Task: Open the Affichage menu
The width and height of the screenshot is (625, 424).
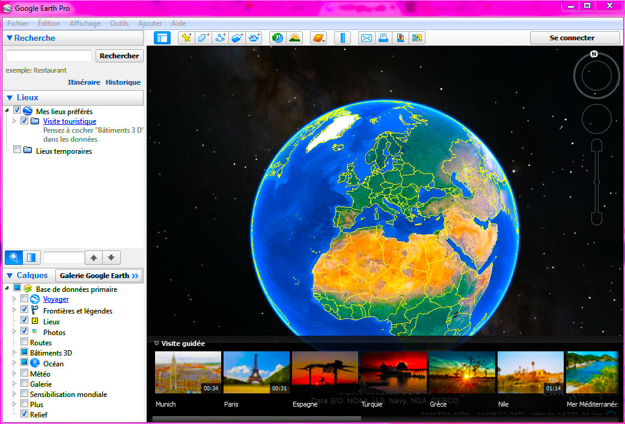Action: tap(85, 23)
